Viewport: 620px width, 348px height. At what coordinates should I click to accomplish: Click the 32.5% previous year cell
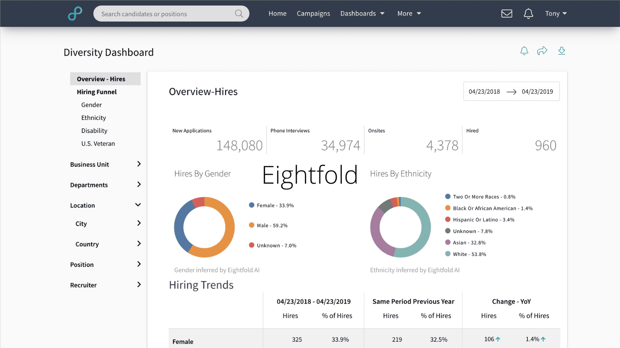pos(439,339)
